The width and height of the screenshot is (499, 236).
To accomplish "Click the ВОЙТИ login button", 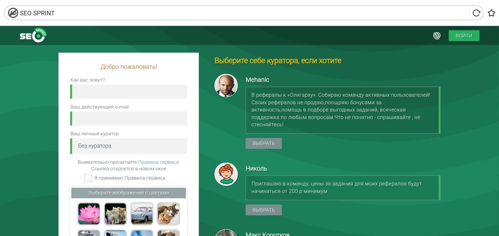I will [464, 36].
